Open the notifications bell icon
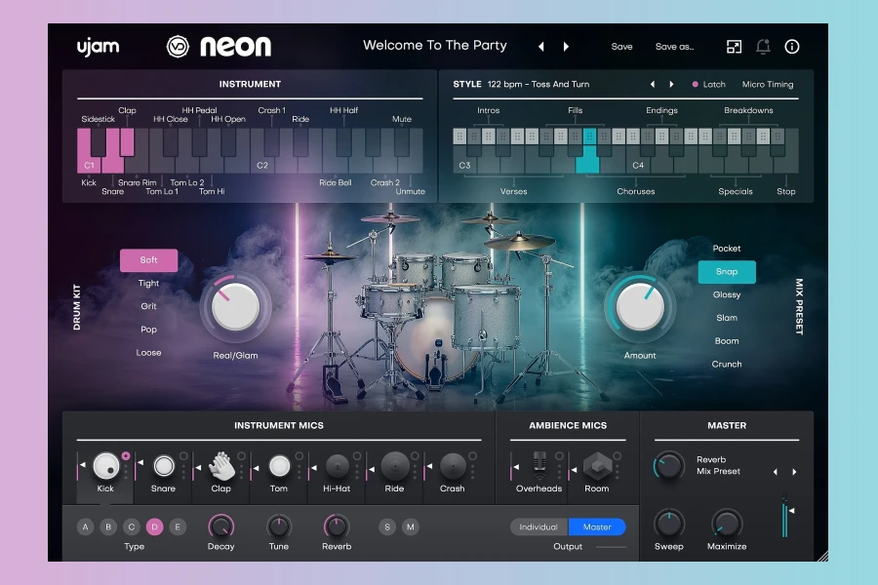 coord(763,47)
